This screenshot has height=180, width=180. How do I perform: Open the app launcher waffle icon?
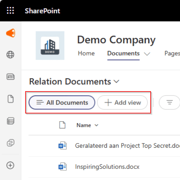[10, 11]
